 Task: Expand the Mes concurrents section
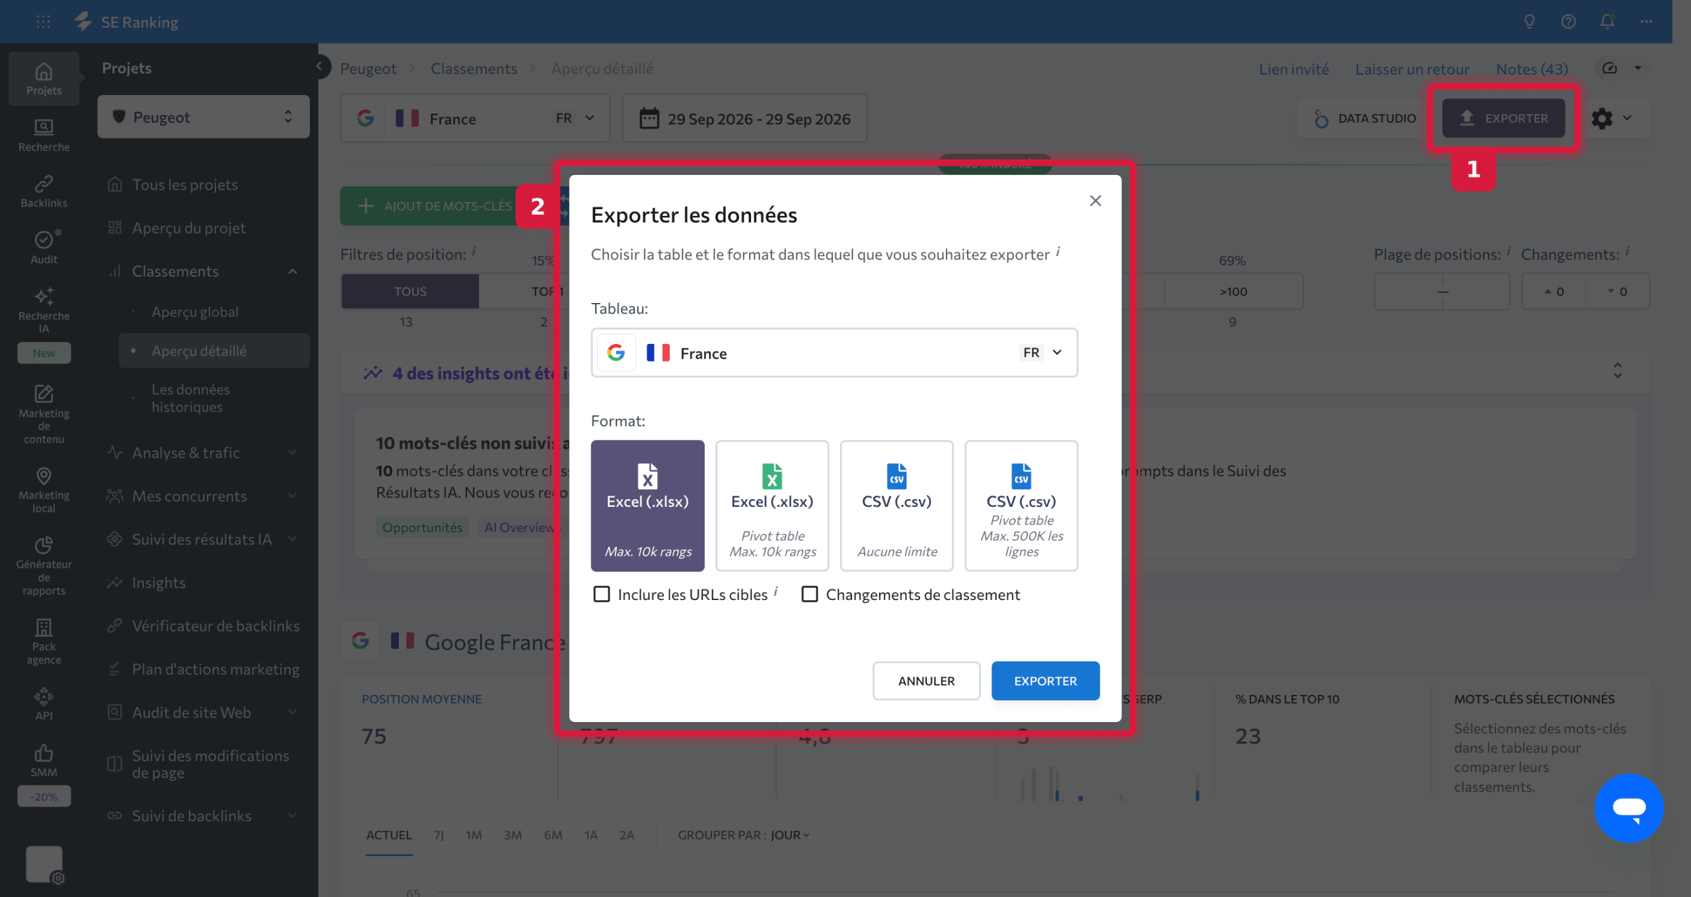[293, 496]
